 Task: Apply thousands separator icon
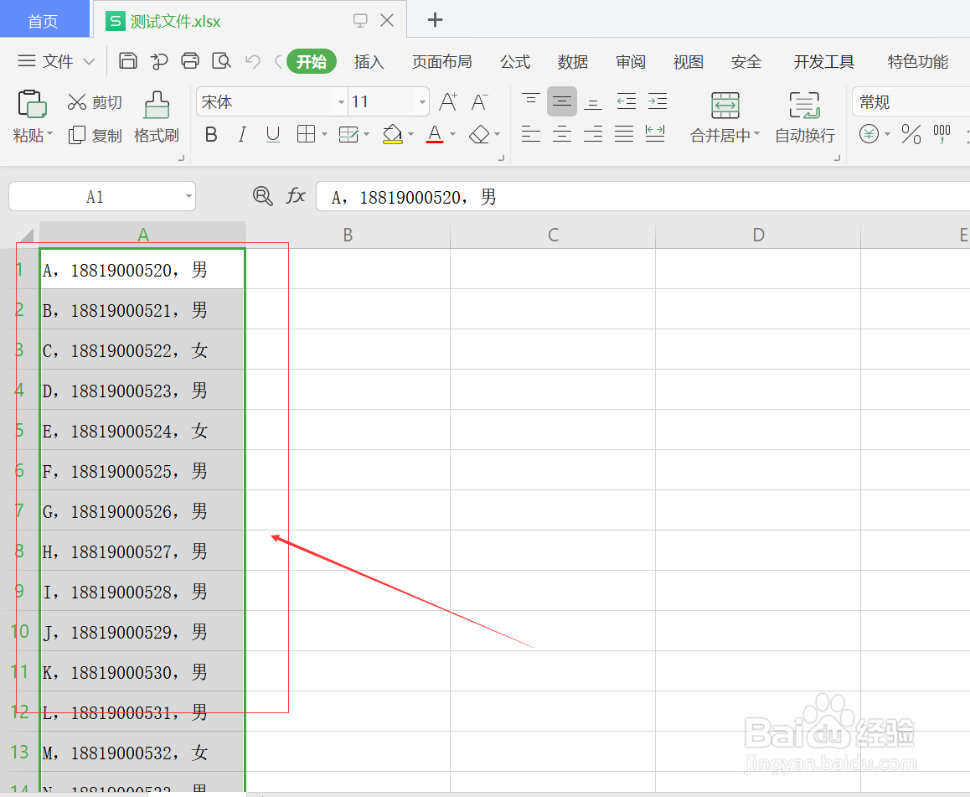click(942, 133)
